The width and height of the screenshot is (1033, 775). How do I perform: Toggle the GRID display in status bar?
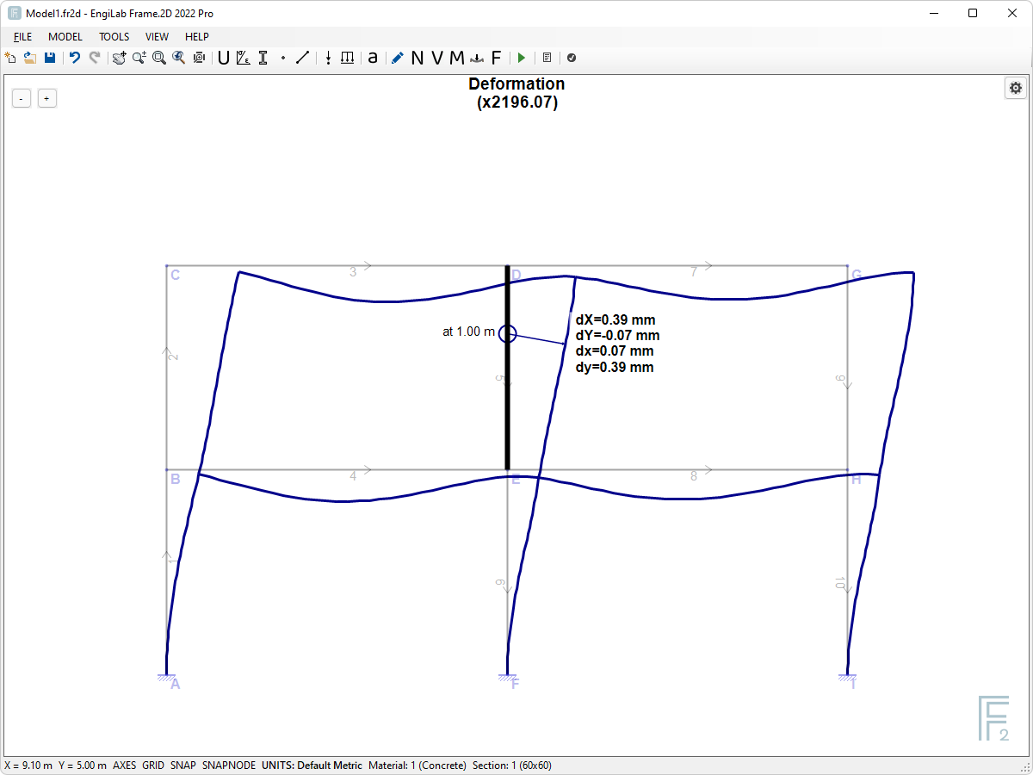pyautogui.click(x=152, y=765)
